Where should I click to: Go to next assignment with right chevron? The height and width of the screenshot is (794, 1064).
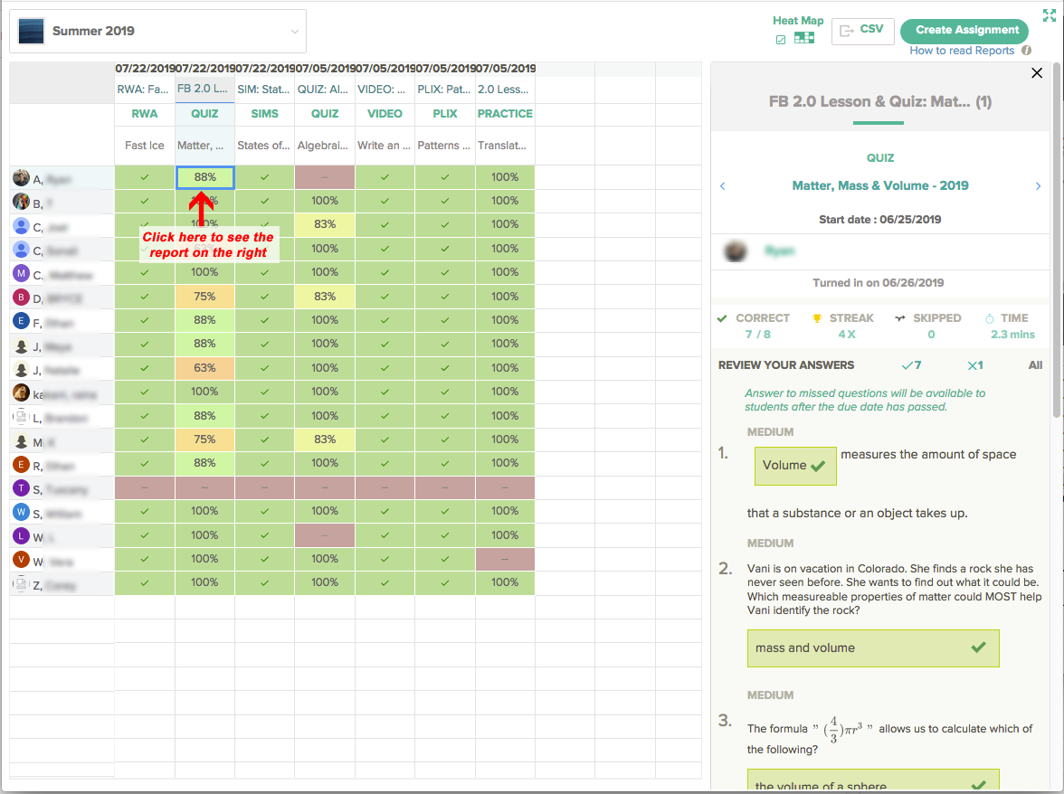(1038, 185)
